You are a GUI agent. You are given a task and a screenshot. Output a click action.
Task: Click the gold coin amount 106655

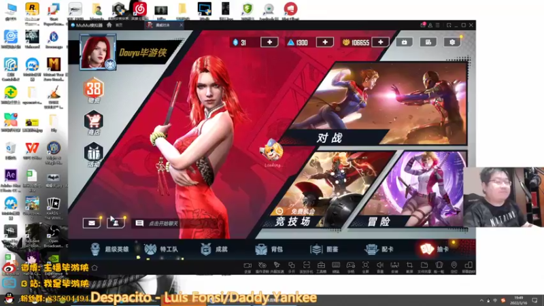coord(360,43)
